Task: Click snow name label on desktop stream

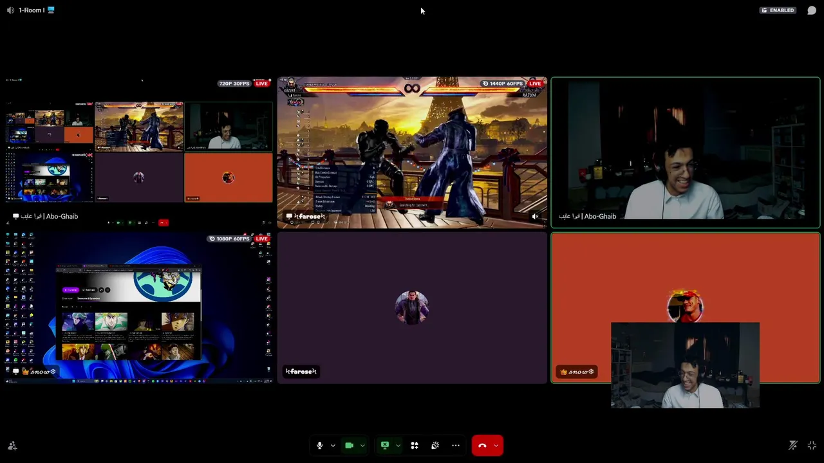Action: [35, 372]
